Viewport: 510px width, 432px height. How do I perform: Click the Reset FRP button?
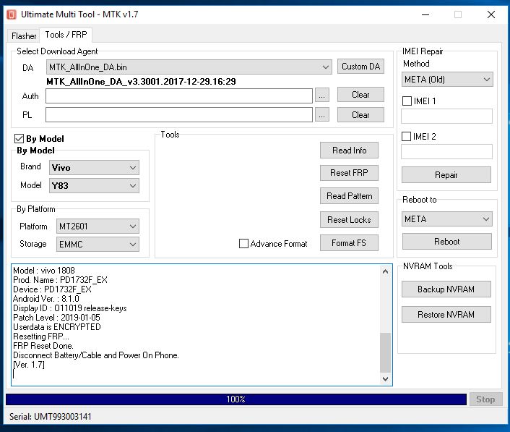349,173
